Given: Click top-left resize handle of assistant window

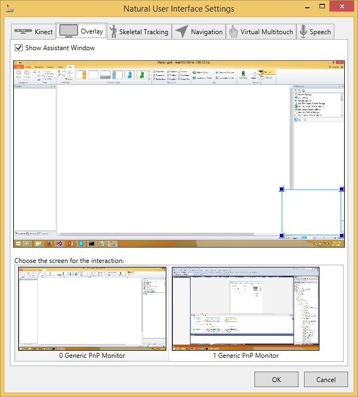Looking at the screenshot, I should tap(281, 189).
